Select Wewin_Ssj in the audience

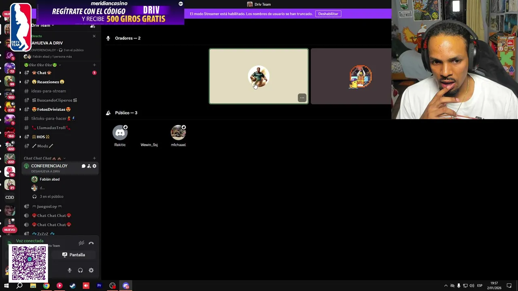149,145
